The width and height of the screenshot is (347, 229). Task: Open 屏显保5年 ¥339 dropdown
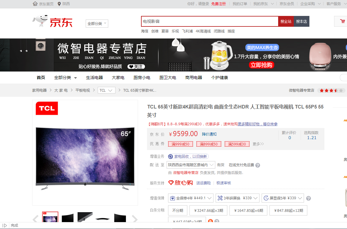[283, 198]
